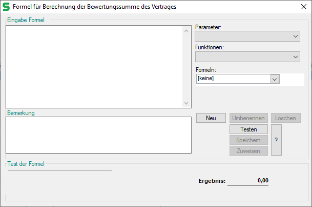Save the formula with Speichern
312x207 pixels.
pos(248,140)
